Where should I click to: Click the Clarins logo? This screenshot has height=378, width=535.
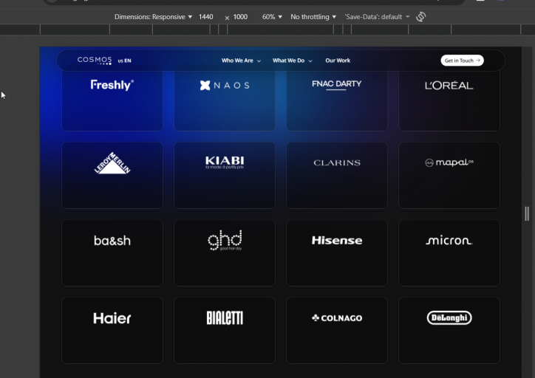click(x=337, y=162)
